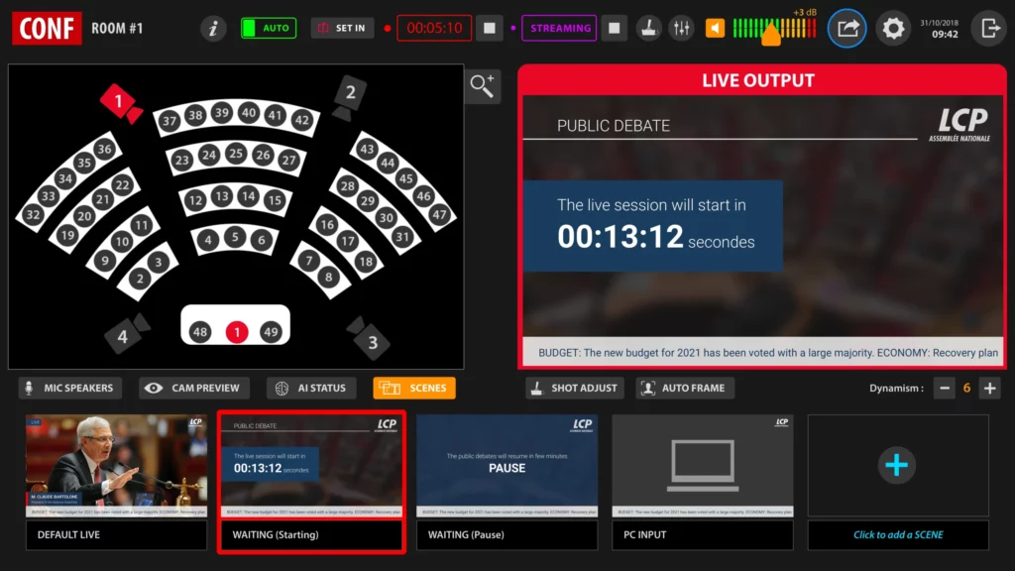Screen dimensions: 1015x571
Task: Increase Dynamism with plus button
Action: (x=989, y=389)
